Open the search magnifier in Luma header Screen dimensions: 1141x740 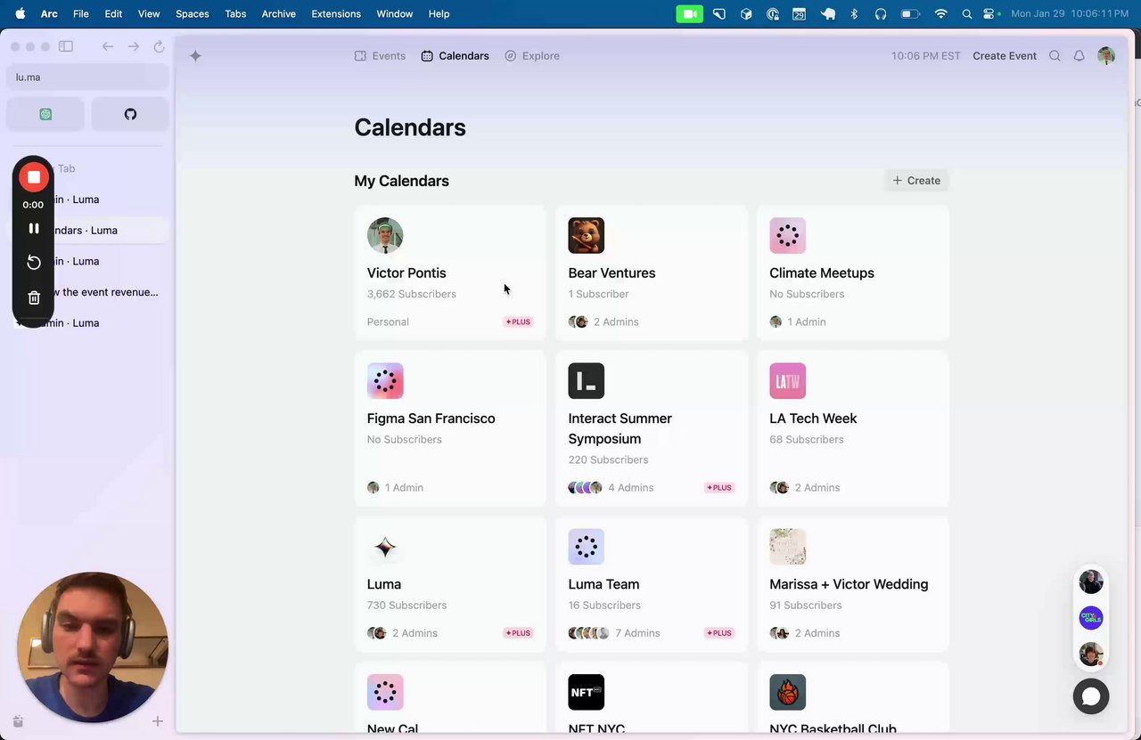tap(1055, 55)
